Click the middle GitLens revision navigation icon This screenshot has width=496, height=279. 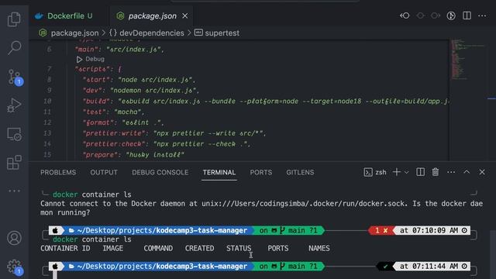(x=420, y=15)
